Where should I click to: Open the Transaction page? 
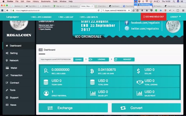[19, 75]
